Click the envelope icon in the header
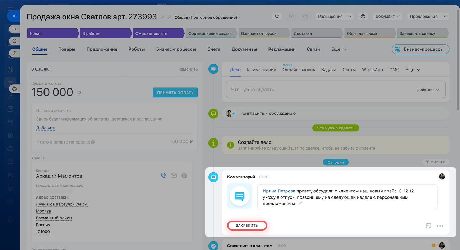This screenshot has width=460, height=250. pos(291,16)
